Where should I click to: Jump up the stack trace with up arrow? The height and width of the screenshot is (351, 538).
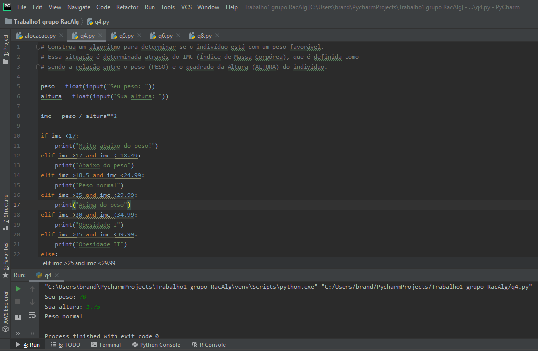32,289
